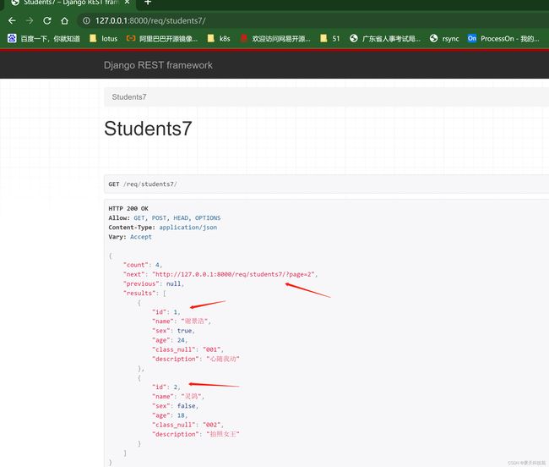This screenshot has height=467, width=549.
Task: Open the ProcessOn bookmark
Action: (x=503, y=39)
